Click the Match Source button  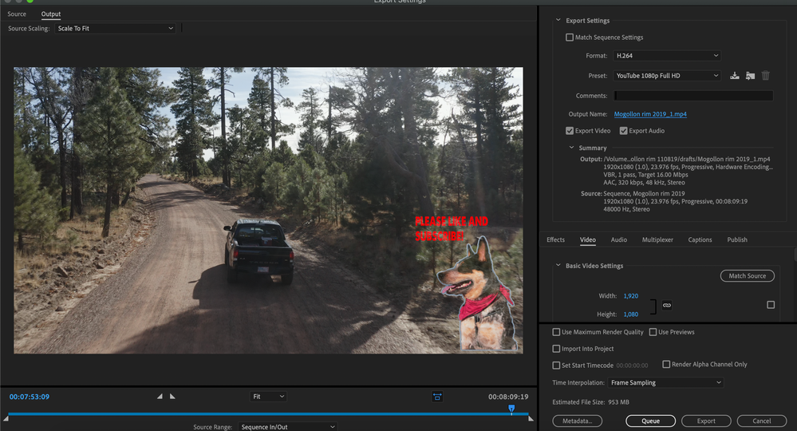(x=748, y=276)
